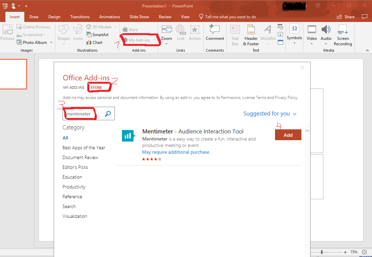Insert a Text Box
This screenshot has height=257, width=372.
pos(235,35)
